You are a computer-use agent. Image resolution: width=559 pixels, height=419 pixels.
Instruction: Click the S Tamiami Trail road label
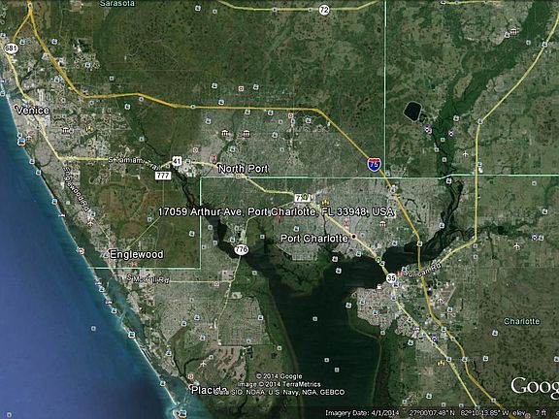tap(135, 163)
